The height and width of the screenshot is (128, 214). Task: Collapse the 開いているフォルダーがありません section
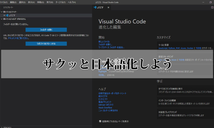click(x=46, y=19)
